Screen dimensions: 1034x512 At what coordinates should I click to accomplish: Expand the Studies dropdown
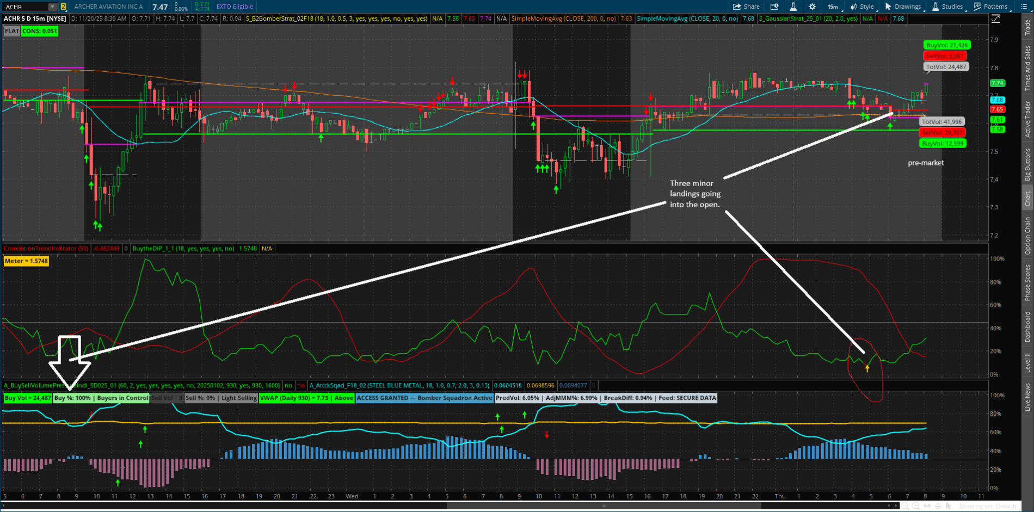(947, 7)
